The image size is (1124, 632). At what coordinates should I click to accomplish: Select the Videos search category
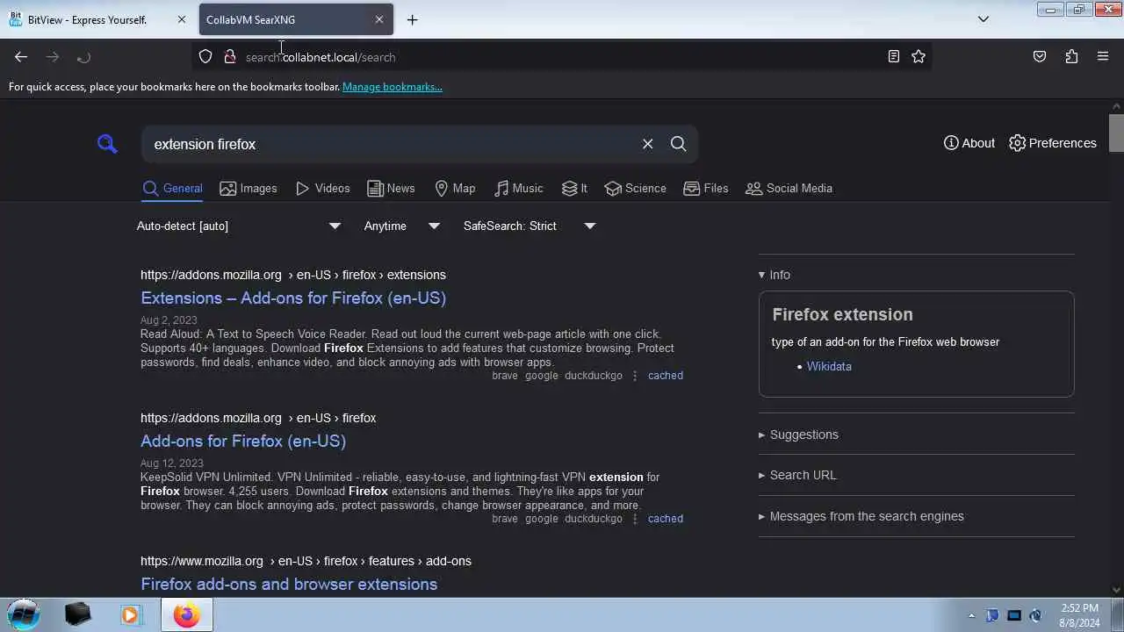click(x=322, y=189)
